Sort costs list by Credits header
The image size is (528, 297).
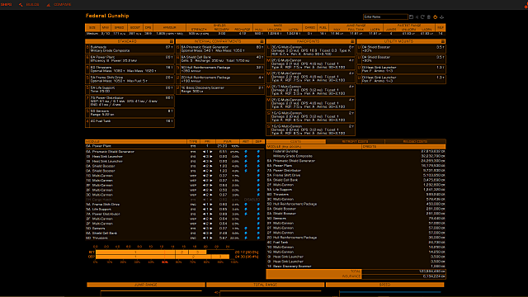pos(403,147)
